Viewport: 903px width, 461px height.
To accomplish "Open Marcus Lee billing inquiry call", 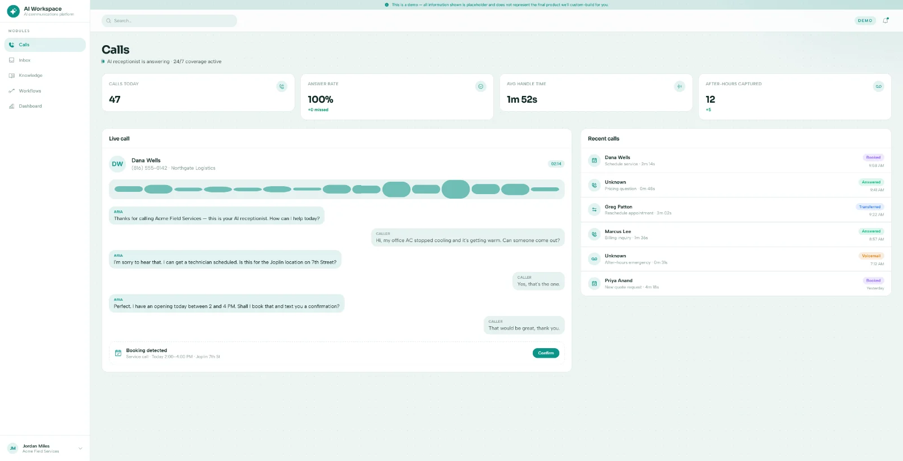I will (736, 234).
